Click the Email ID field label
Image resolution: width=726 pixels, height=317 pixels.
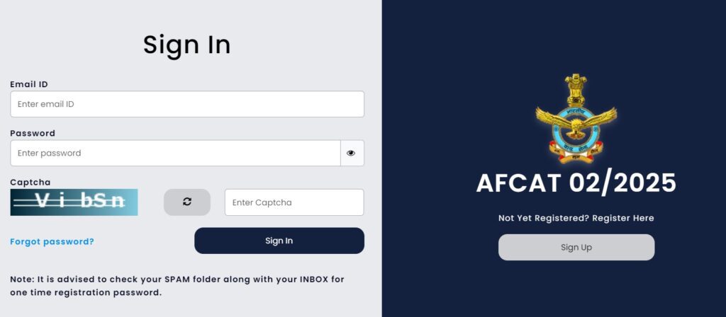coord(28,84)
